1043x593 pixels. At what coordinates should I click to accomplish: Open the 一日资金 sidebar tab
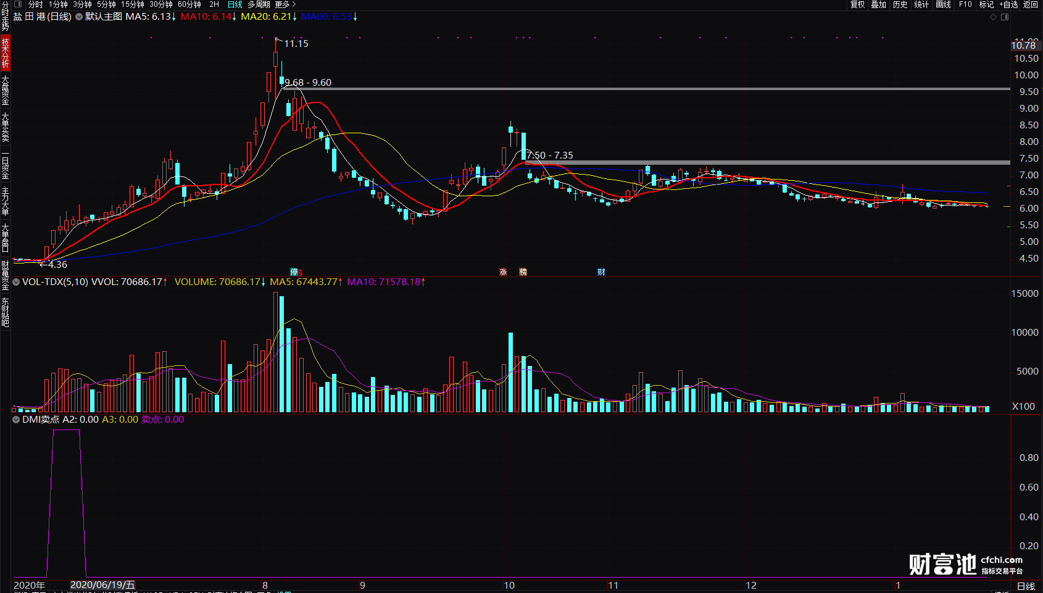pyautogui.click(x=5, y=165)
